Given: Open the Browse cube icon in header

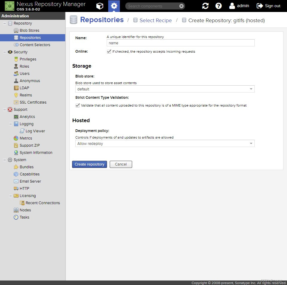Looking at the screenshot, I should click(x=100, y=6).
